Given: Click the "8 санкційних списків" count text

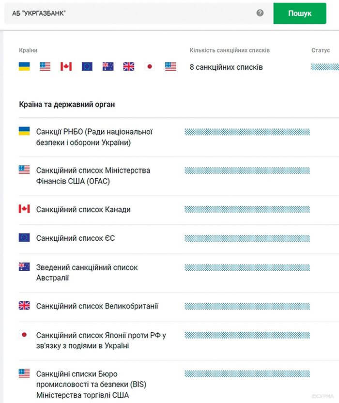Looking at the screenshot, I should [x=226, y=67].
